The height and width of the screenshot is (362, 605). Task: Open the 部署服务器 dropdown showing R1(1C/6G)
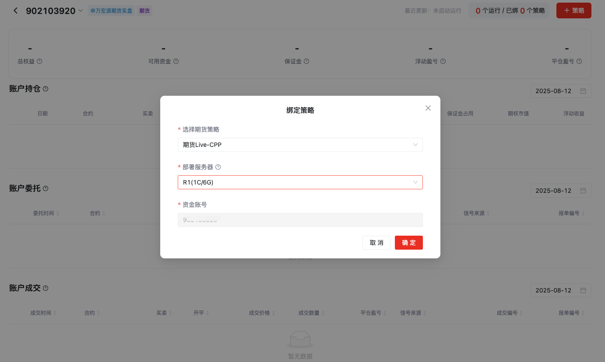click(300, 182)
